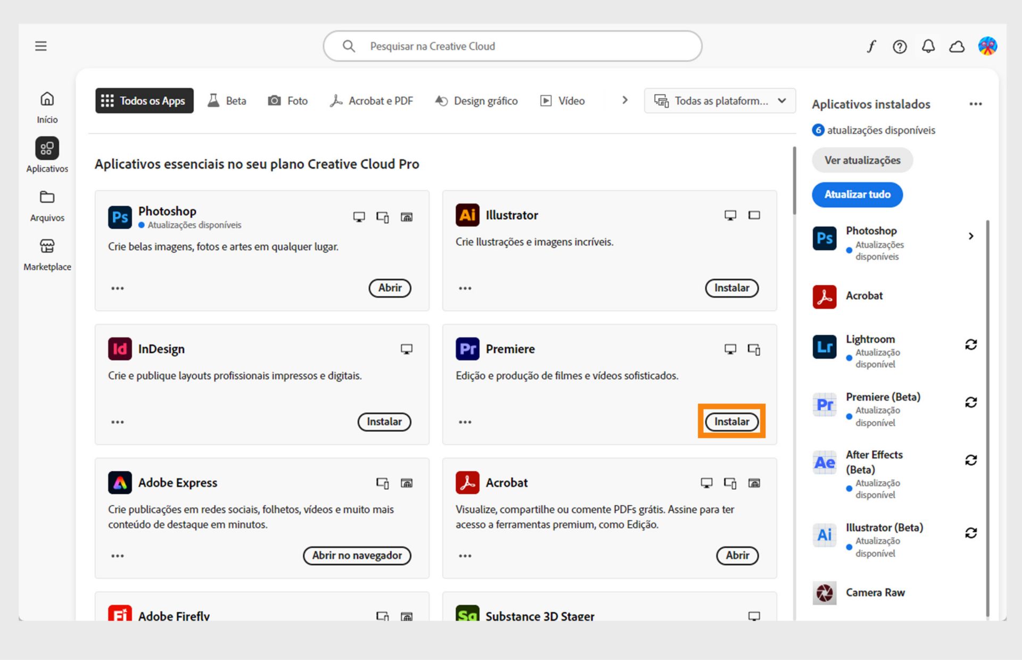This screenshot has height=660, width=1022.
Task: Click Instalar on the Premiere card
Action: click(732, 422)
